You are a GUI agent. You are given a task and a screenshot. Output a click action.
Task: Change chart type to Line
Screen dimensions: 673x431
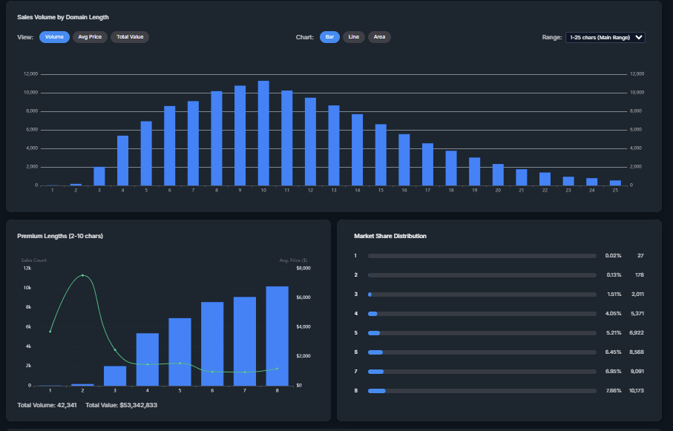coord(353,37)
